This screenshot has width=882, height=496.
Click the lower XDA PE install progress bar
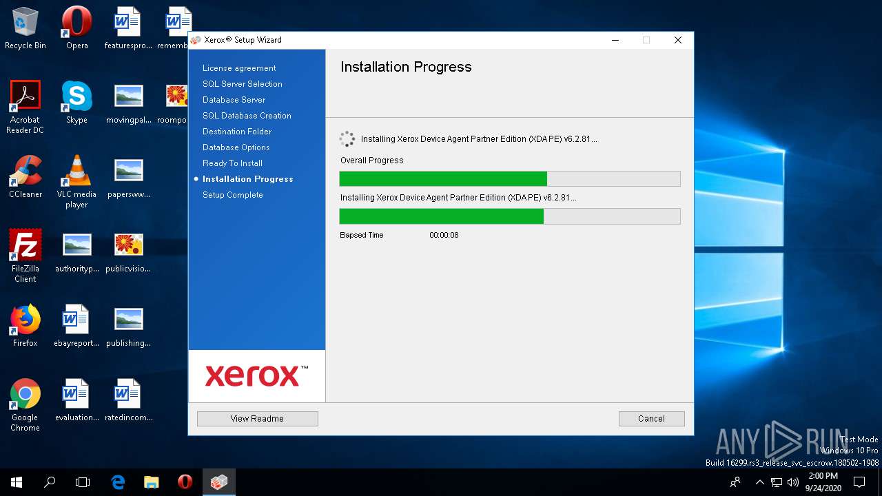pos(510,216)
